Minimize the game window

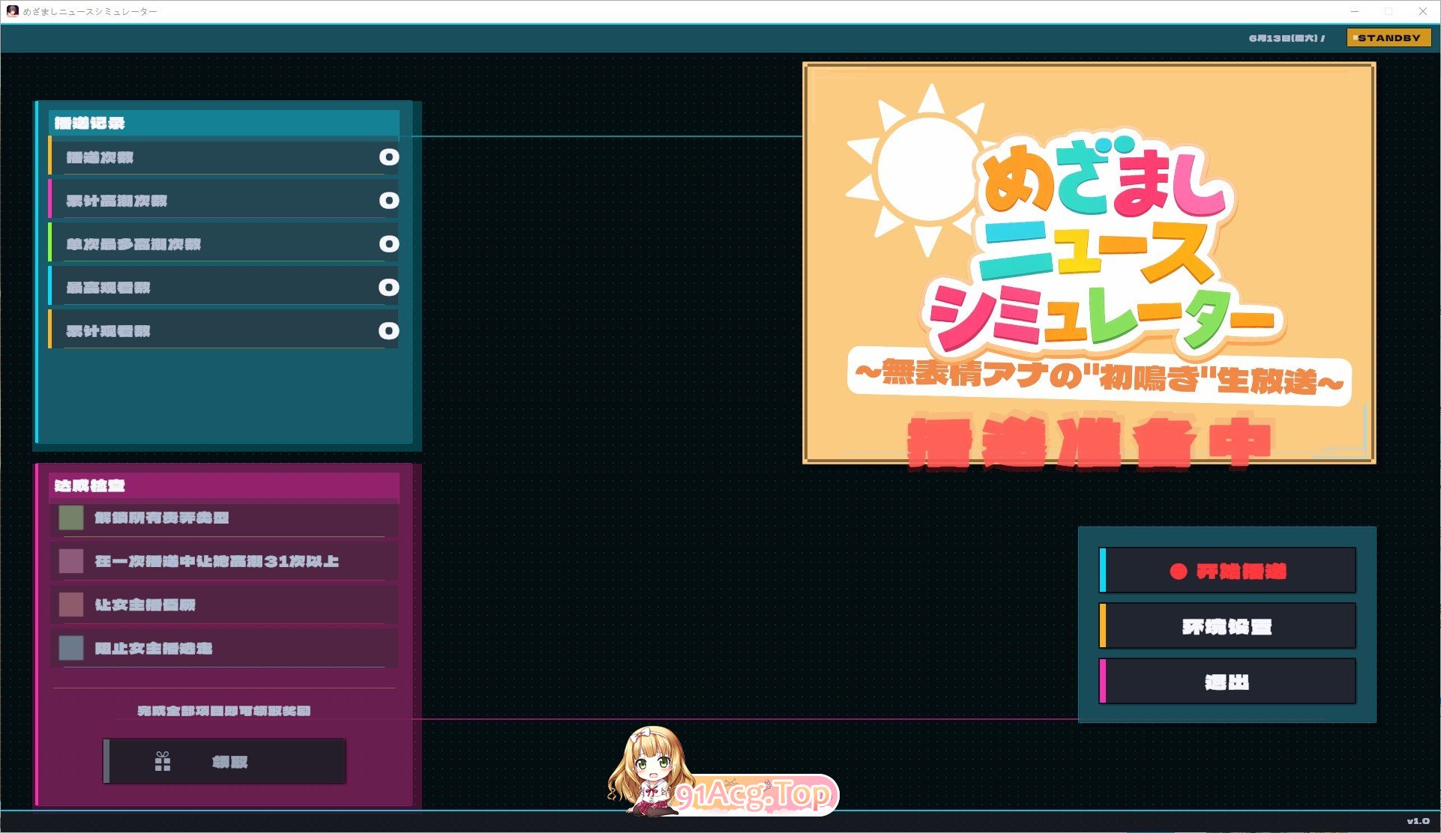(1355, 11)
